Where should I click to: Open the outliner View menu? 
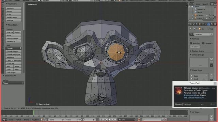point(198,4)
